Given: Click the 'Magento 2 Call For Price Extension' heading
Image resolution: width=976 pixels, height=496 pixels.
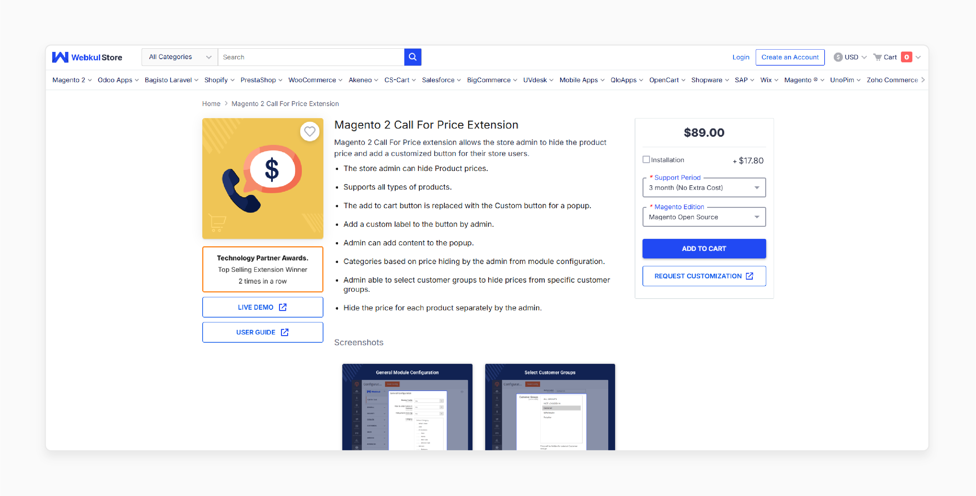Looking at the screenshot, I should pyautogui.click(x=426, y=125).
